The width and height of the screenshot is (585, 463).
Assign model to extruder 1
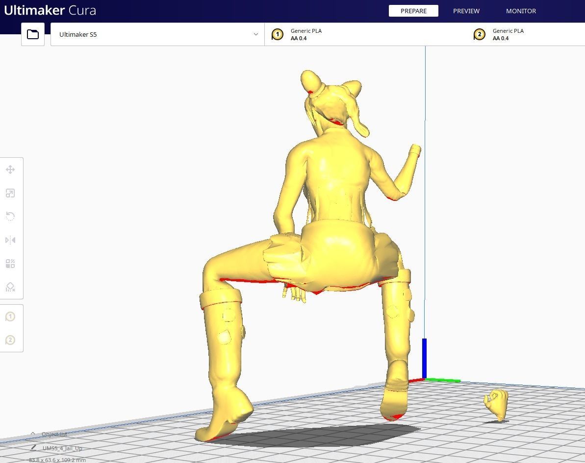(x=10, y=317)
